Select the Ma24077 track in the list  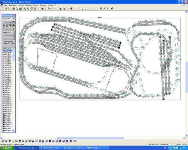coord(8,54)
